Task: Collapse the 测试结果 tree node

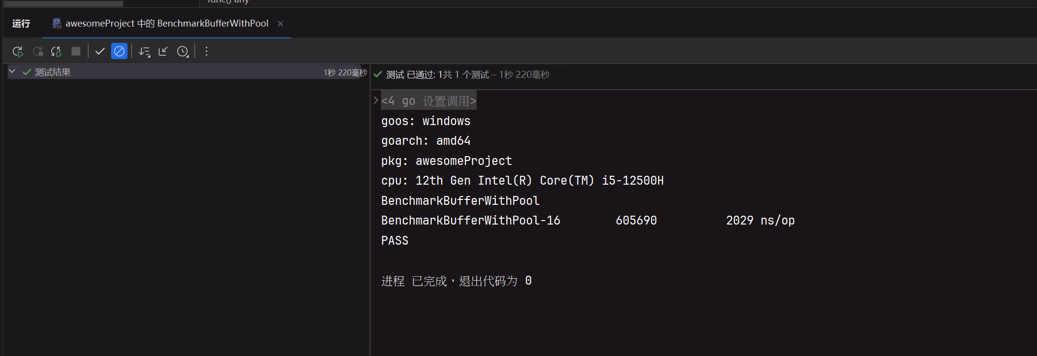Action: [x=12, y=72]
